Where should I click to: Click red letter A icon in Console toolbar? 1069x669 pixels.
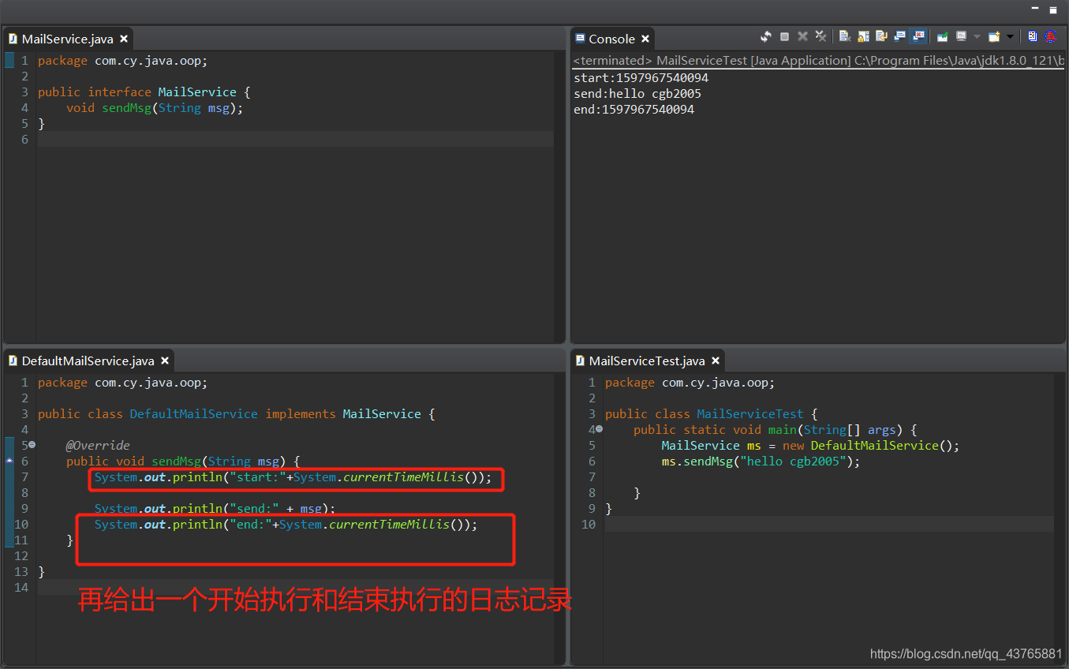click(x=1051, y=36)
